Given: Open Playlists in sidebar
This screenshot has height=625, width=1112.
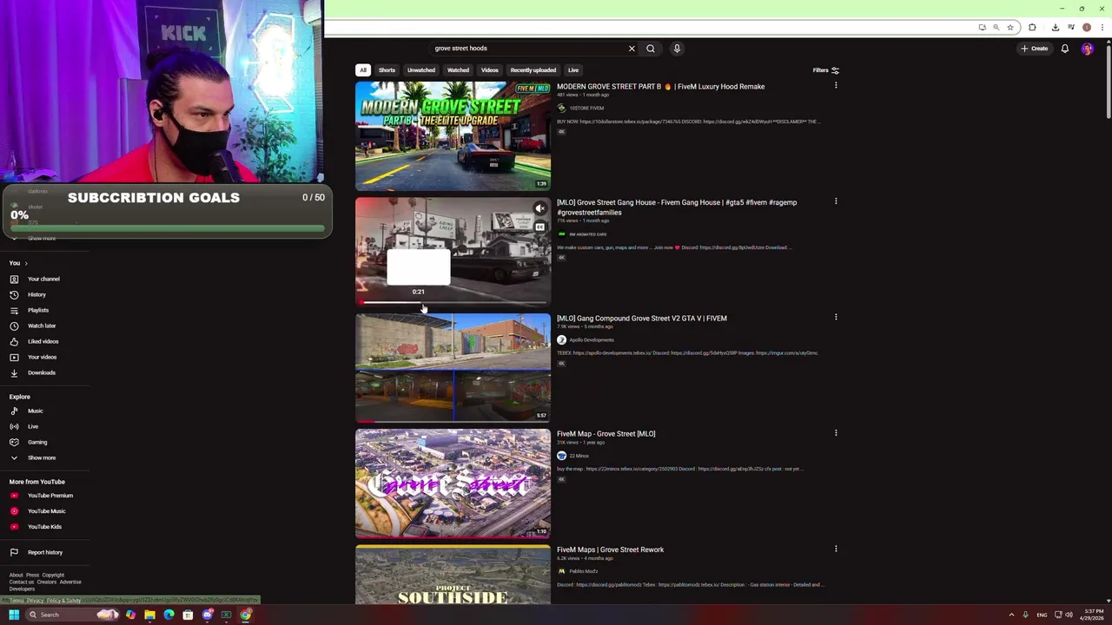Looking at the screenshot, I should click(x=38, y=310).
